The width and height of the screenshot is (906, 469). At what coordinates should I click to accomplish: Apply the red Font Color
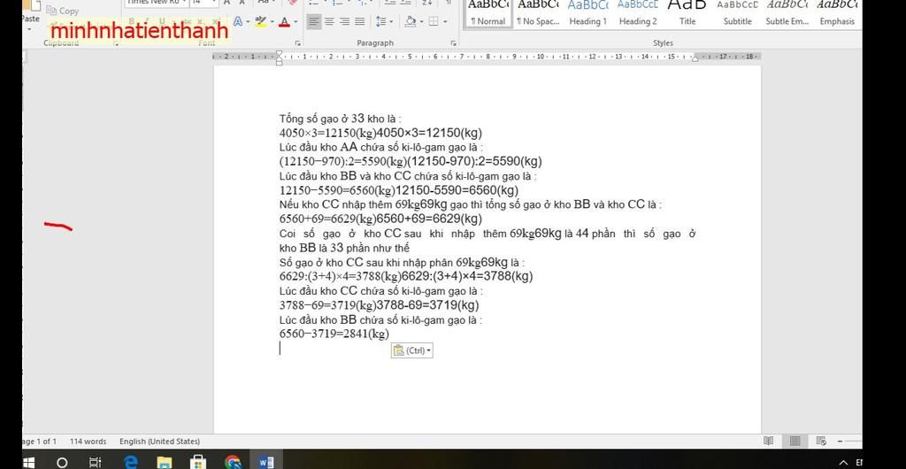(284, 22)
